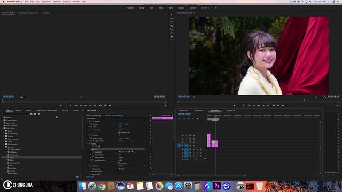Lock the topmost video track

click(183, 135)
